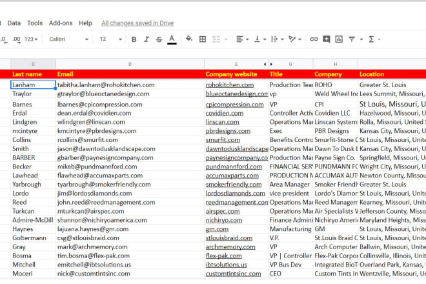Viewport: 426px width, 284px height.
Task: Open the borders tool
Action: 203,39
